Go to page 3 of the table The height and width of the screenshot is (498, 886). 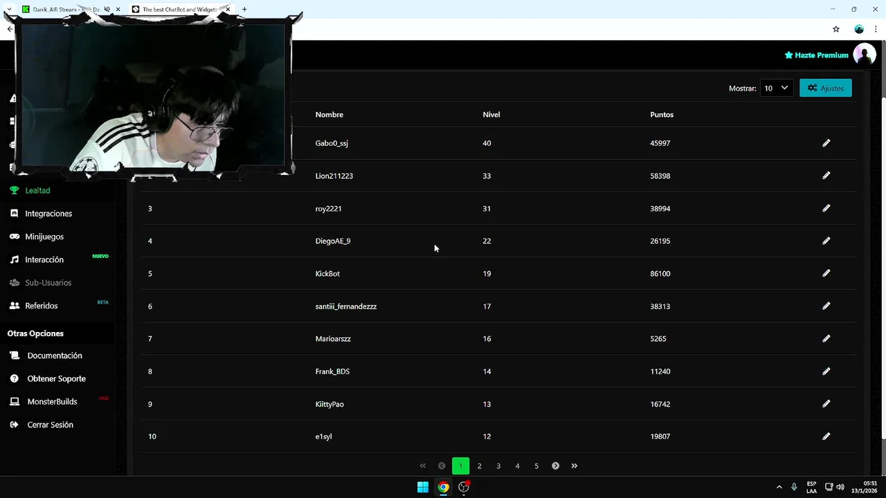pyautogui.click(x=498, y=466)
